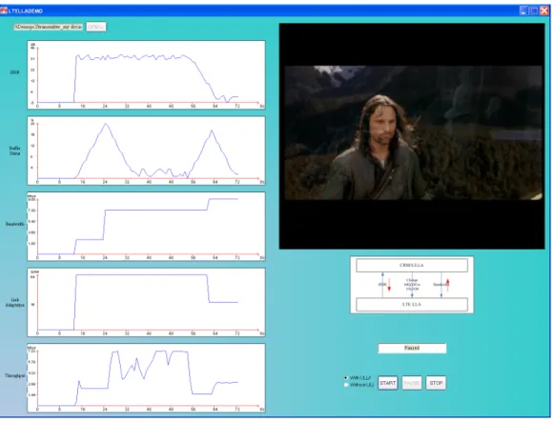Click the red down arrow beside SNR in diagram

[389, 285]
